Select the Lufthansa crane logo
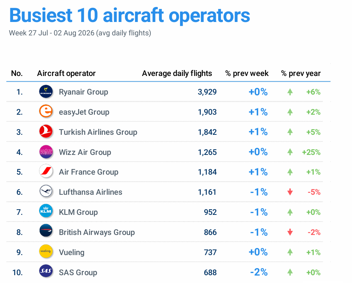Image resolution: width=352 pixels, height=283 pixels. (46, 192)
